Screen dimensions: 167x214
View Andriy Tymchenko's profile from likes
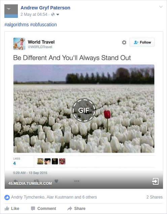[28, 197]
